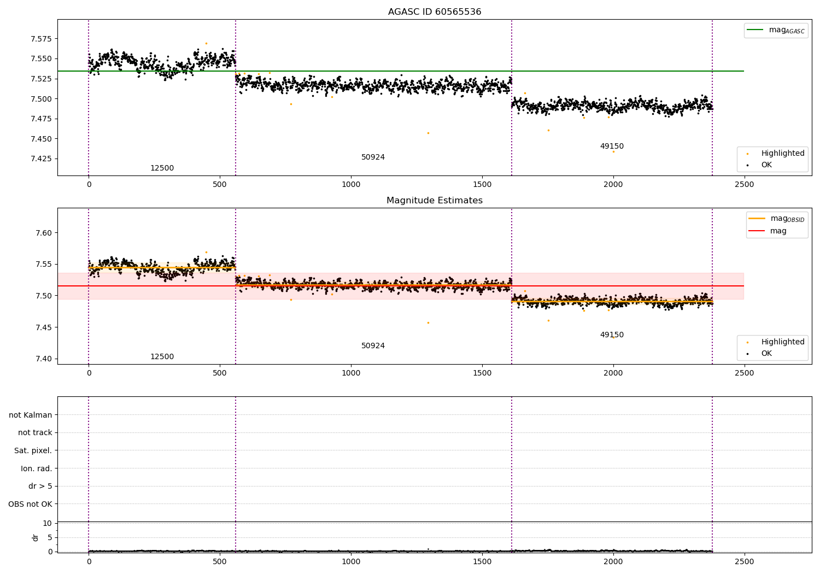The image size is (820, 574).
Task: Click obsid label 12500 in Magnitude Estimates plot
Action: pyautogui.click(x=162, y=356)
